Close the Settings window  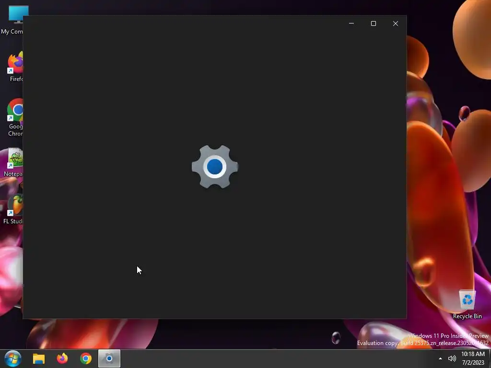[396, 23]
